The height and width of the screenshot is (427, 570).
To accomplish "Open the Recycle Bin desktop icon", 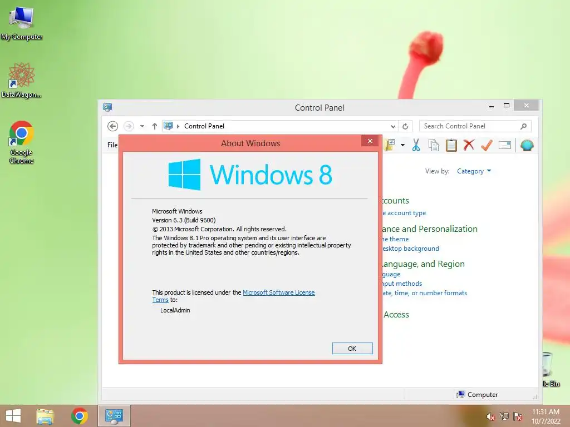I will pyautogui.click(x=551, y=370).
